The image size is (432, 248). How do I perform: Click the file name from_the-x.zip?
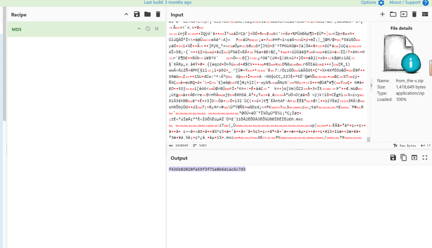(410, 80)
